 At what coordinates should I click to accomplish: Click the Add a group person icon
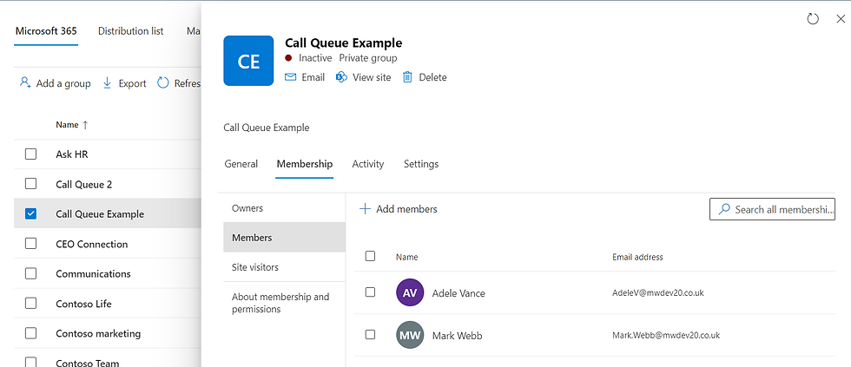pos(25,83)
